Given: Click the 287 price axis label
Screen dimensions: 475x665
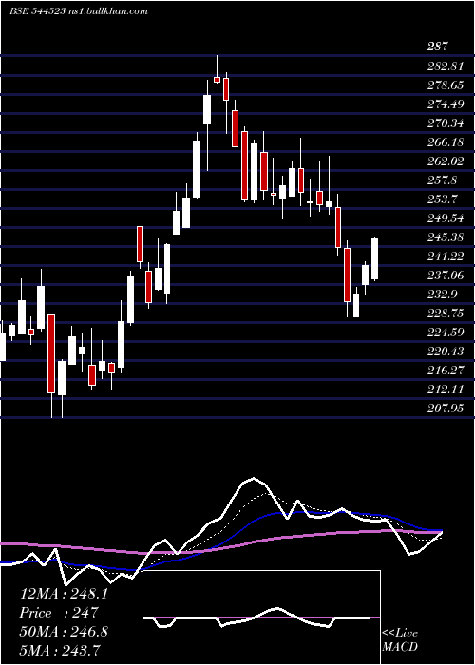Looking at the screenshot, I should click(437, 47).
